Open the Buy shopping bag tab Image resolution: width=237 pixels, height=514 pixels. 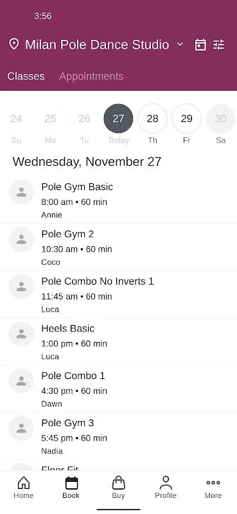tap(118, 488)
